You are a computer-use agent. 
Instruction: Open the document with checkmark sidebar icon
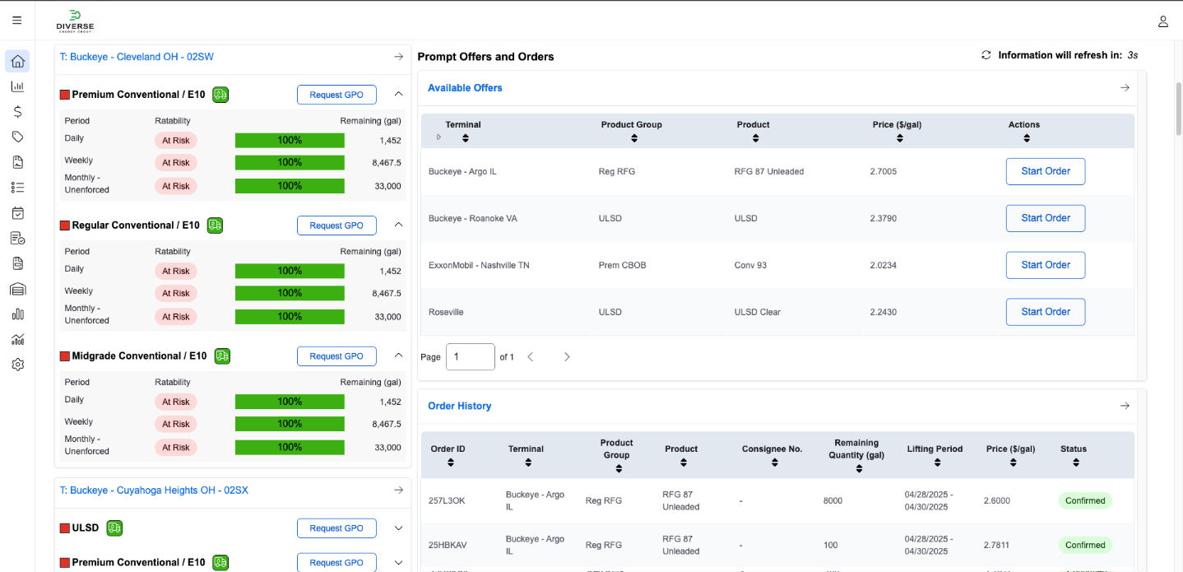click(x=17, y=239)
